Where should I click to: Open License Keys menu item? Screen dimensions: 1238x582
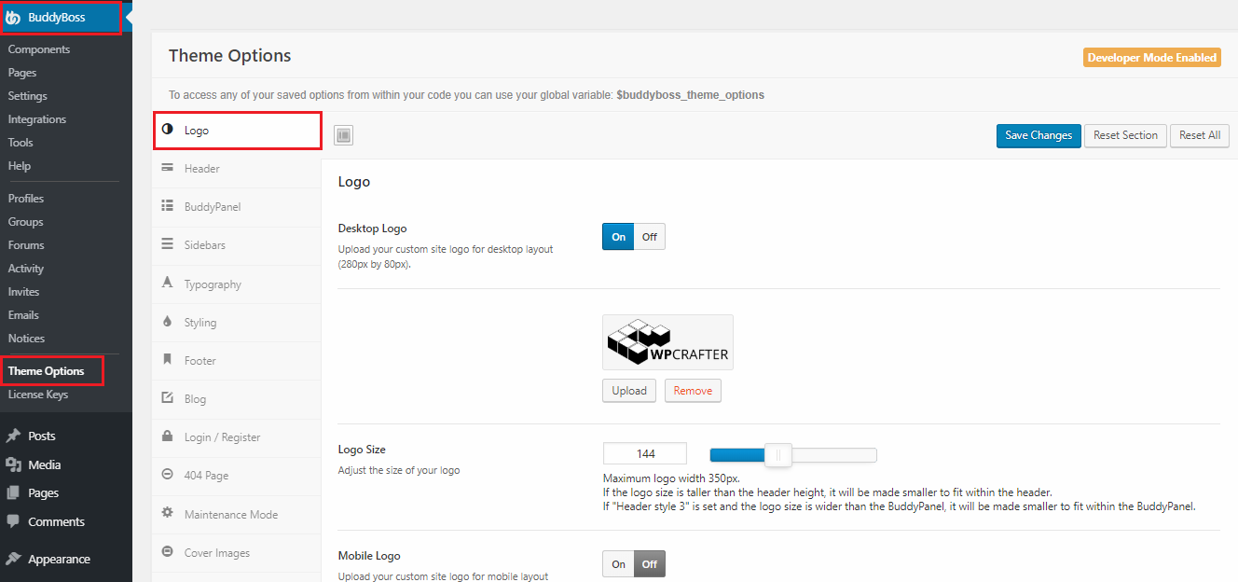[x=38, y=395]
